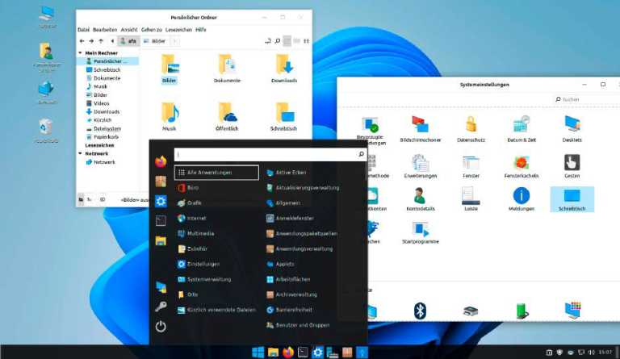Click the Windows-style start menu button
Image resolution: width=620 pixels, height=359 pixels.
point(258,352)
